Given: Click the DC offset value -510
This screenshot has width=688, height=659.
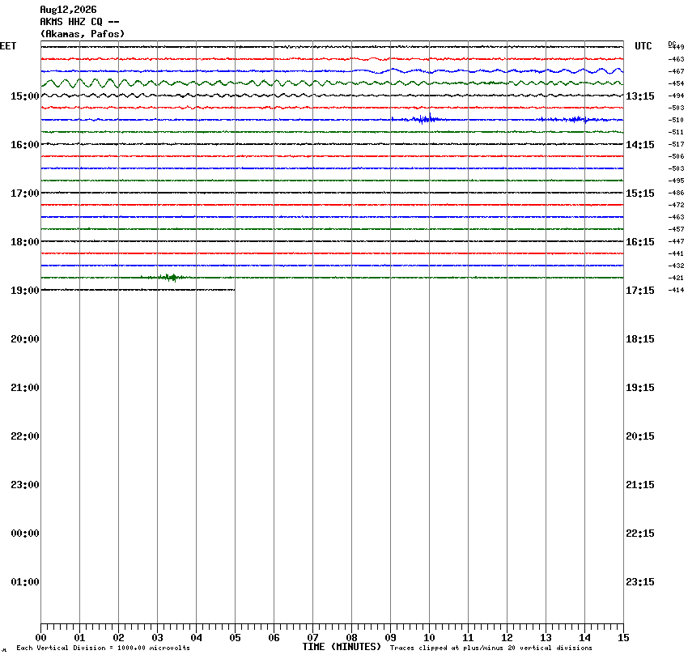Looking at the screenshot, I should point(676,120).
